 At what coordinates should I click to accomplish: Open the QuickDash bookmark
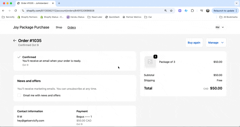tap(112, 17)
